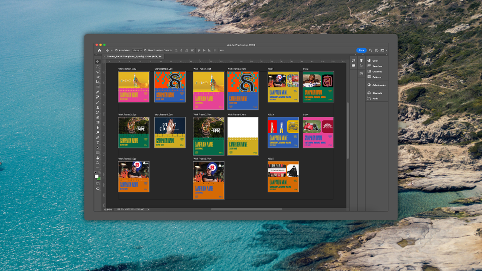
Task: Select the Move tool in the toolbar
Action: click(97, 62)
